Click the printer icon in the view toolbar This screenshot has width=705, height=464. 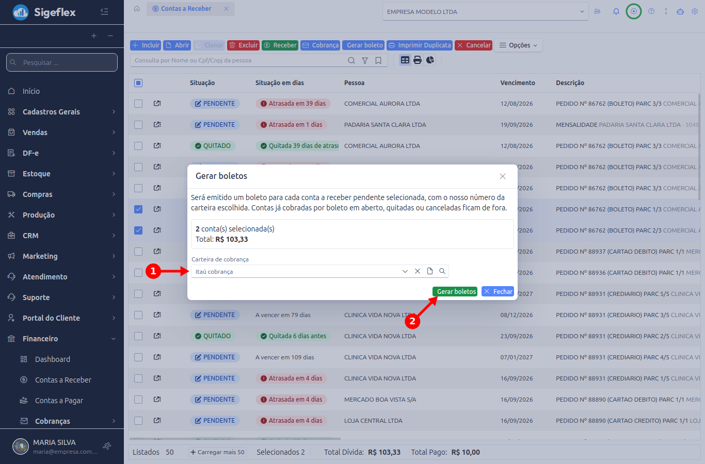pos(418,60)
